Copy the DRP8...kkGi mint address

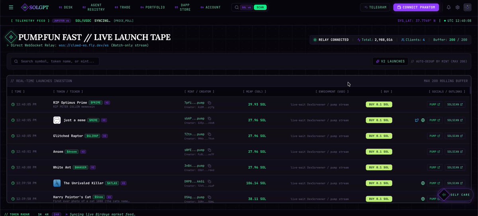(x=210, y=181)
